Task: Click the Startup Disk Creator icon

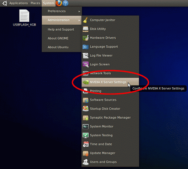Action: coord(86,109)
